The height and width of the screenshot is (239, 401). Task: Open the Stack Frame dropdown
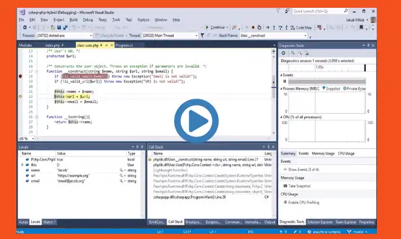click(273, 36)
